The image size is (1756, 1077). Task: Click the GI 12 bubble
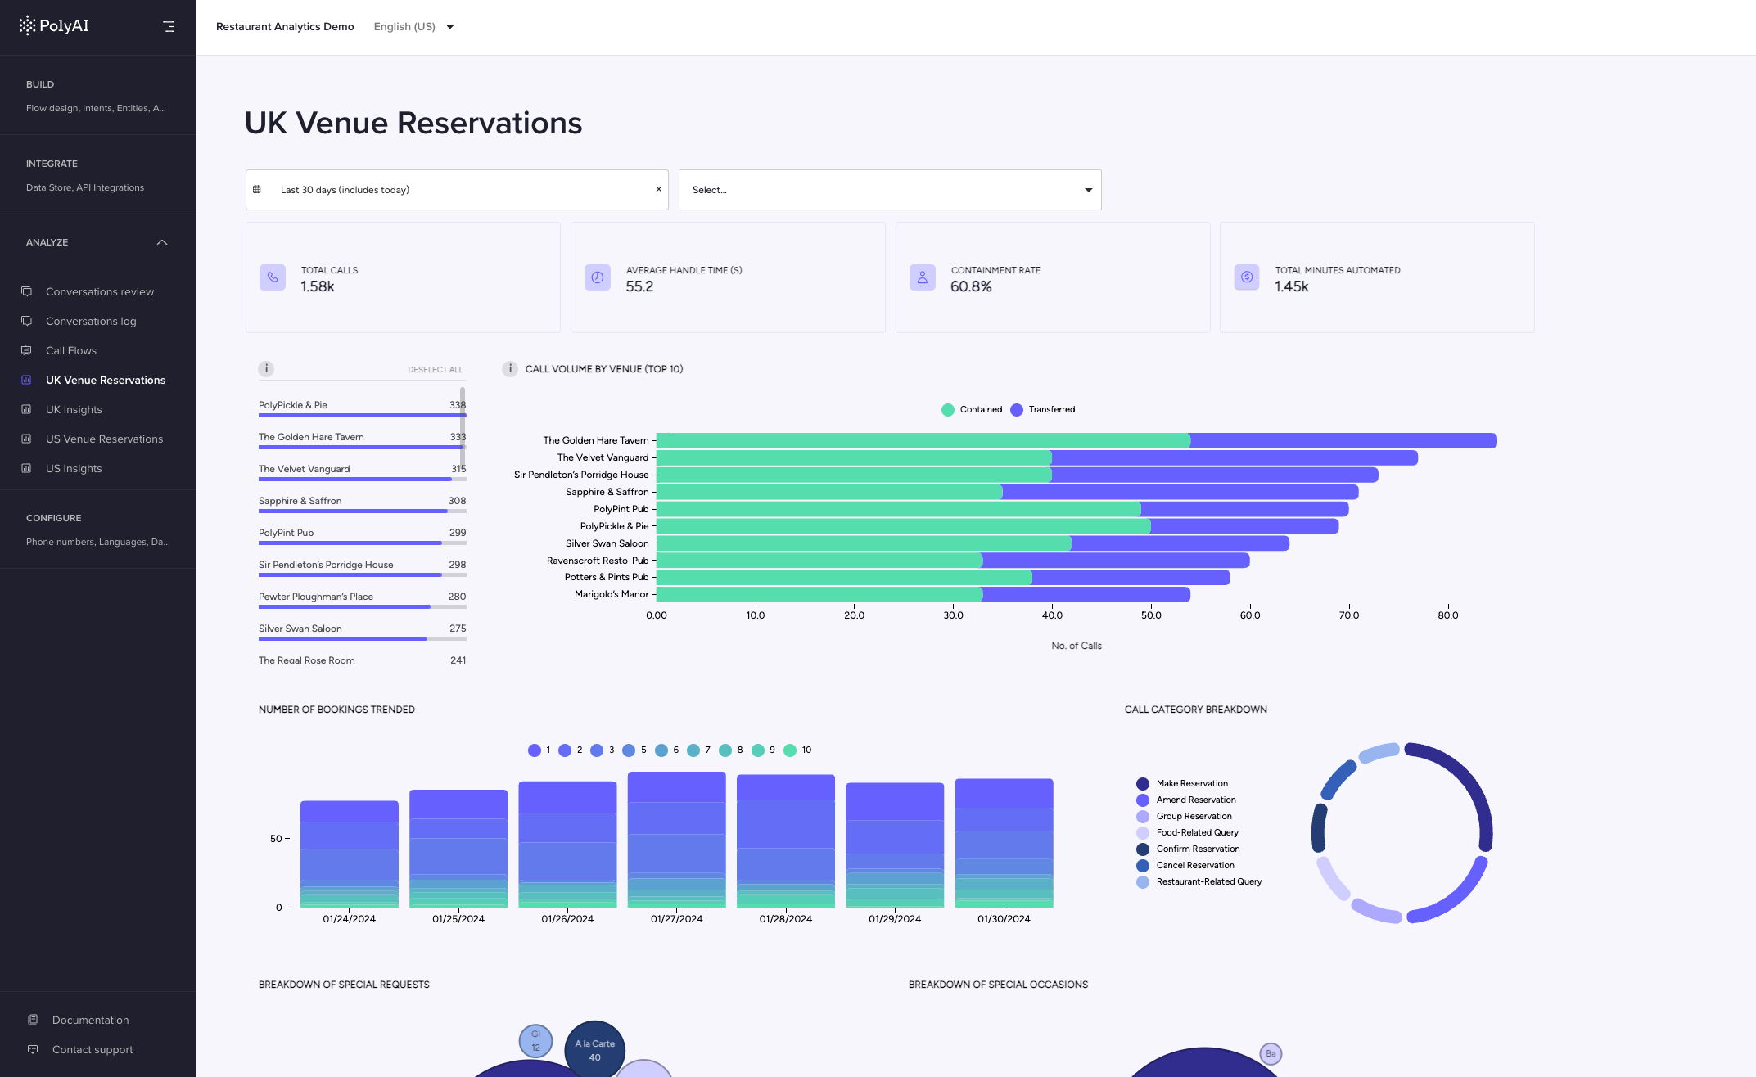pyautogui.click(x=535, y=1041)
